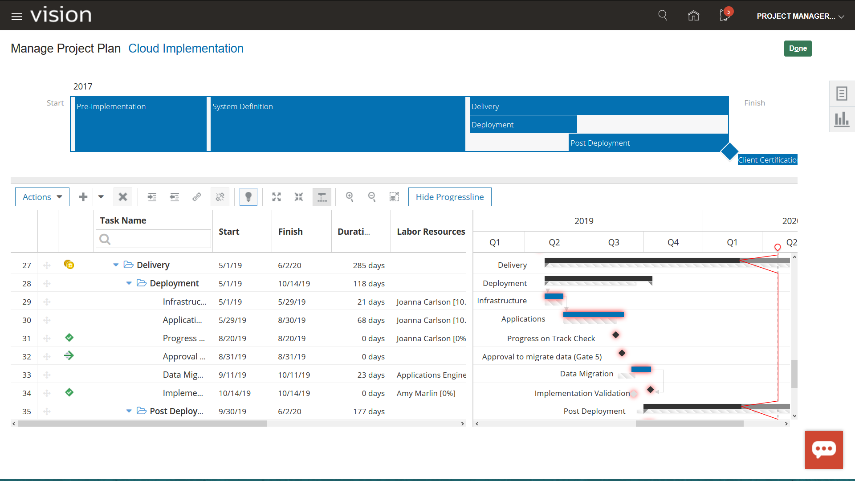Toggle the baseline display toolbar button

pyautogui.click(x=322, y=197)
